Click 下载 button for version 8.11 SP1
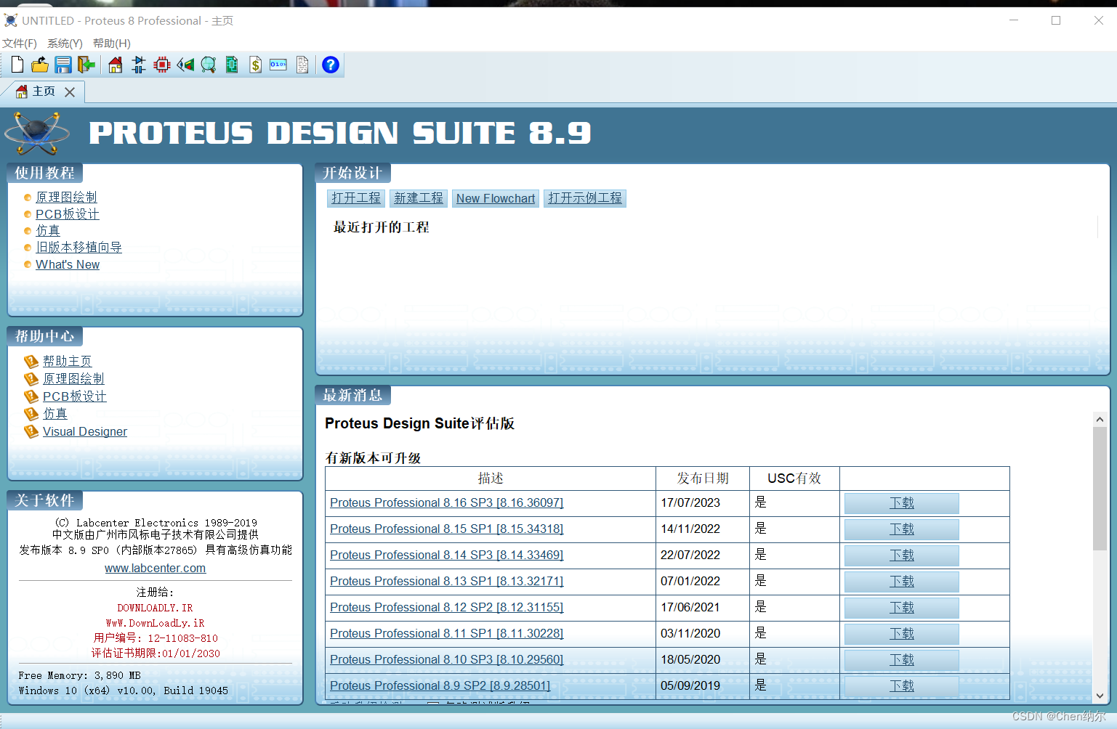 point(902,634)
